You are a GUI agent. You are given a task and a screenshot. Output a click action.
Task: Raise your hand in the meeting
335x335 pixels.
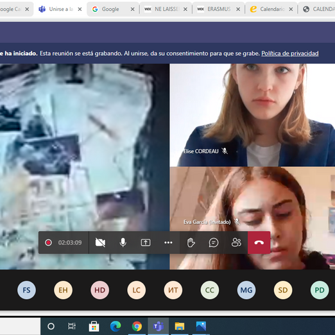pyautogui.click(x=191, y=243)
